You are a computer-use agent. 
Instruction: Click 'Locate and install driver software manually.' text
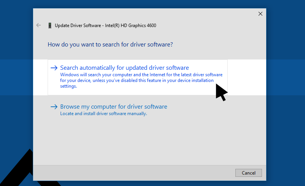coord(104,114)
